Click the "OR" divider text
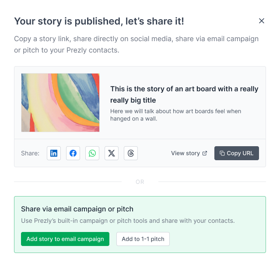Viewport: 280px width, 267px height. (x=140, y=182)
